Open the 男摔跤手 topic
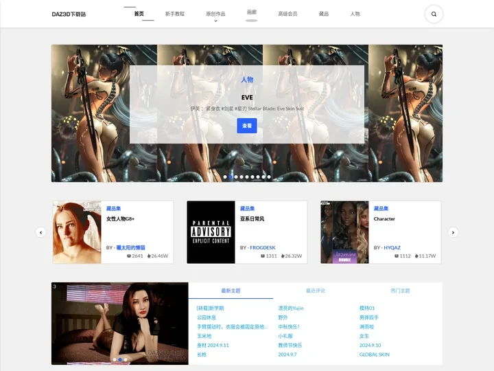Image resolution: width=494 pixels, height=371 pixels. coord(369,317)
